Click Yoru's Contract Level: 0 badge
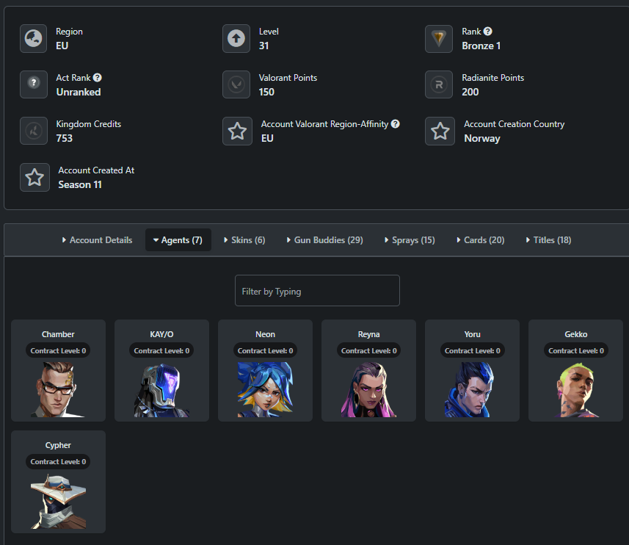 (472, 350)
